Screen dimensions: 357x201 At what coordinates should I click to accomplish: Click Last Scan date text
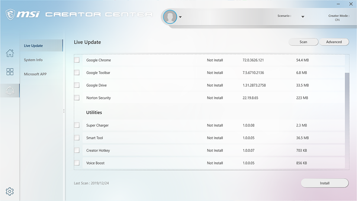pos(91,183)
